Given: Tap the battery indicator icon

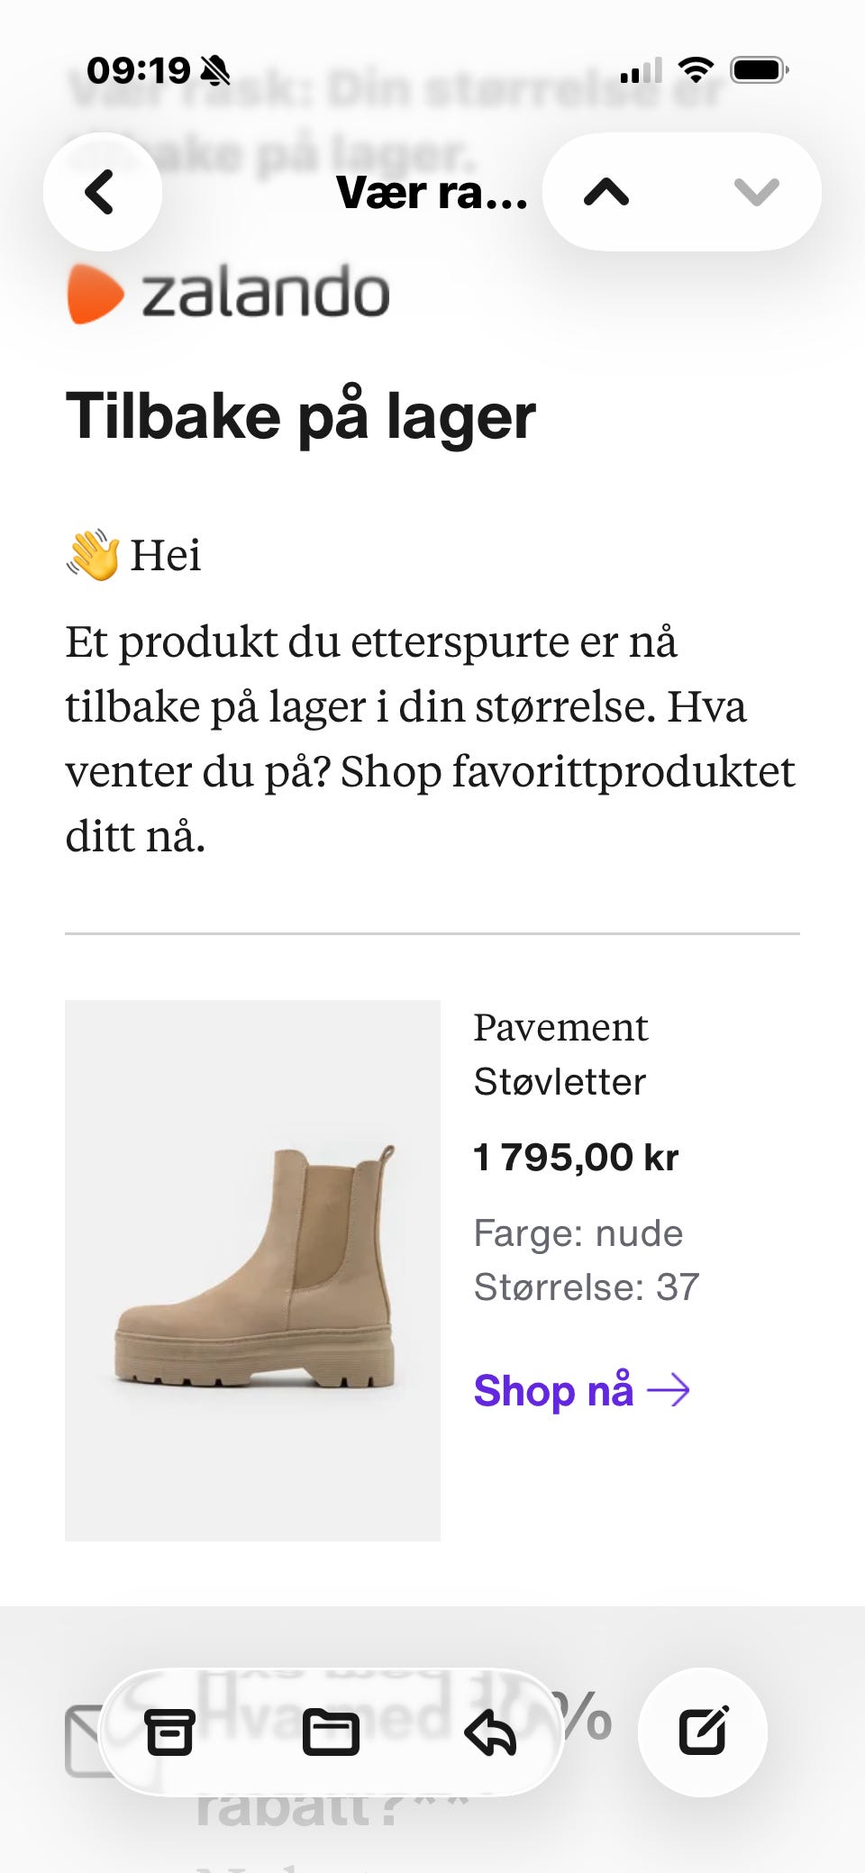Looking at the screenshot, I should click(759, 69).
